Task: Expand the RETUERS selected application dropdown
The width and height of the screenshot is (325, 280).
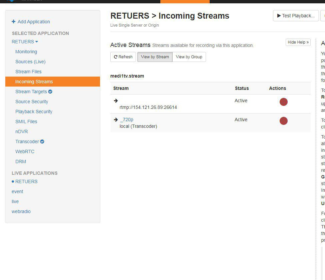Action: [25, 42]
